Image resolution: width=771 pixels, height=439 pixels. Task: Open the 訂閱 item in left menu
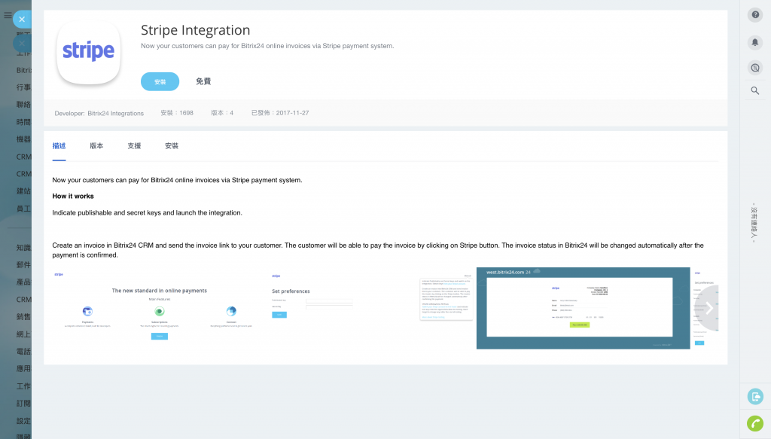[x=23, y=403]
